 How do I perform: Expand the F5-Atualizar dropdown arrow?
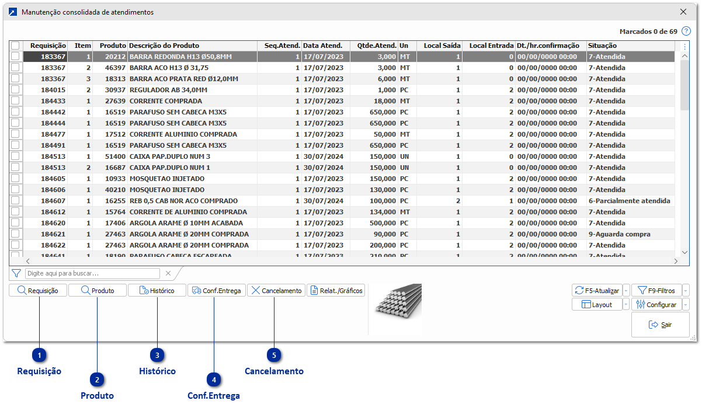coord(626,290)
